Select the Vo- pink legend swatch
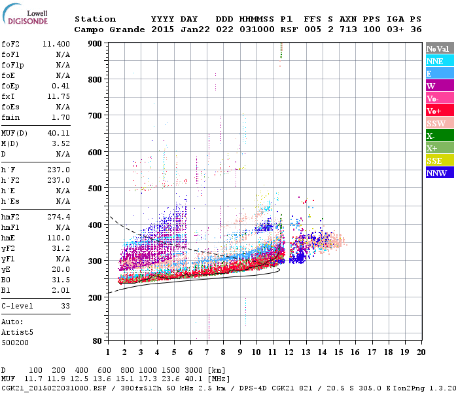Image resolution: width=458 pixels, height=393 pixels. tap(440, 98)
